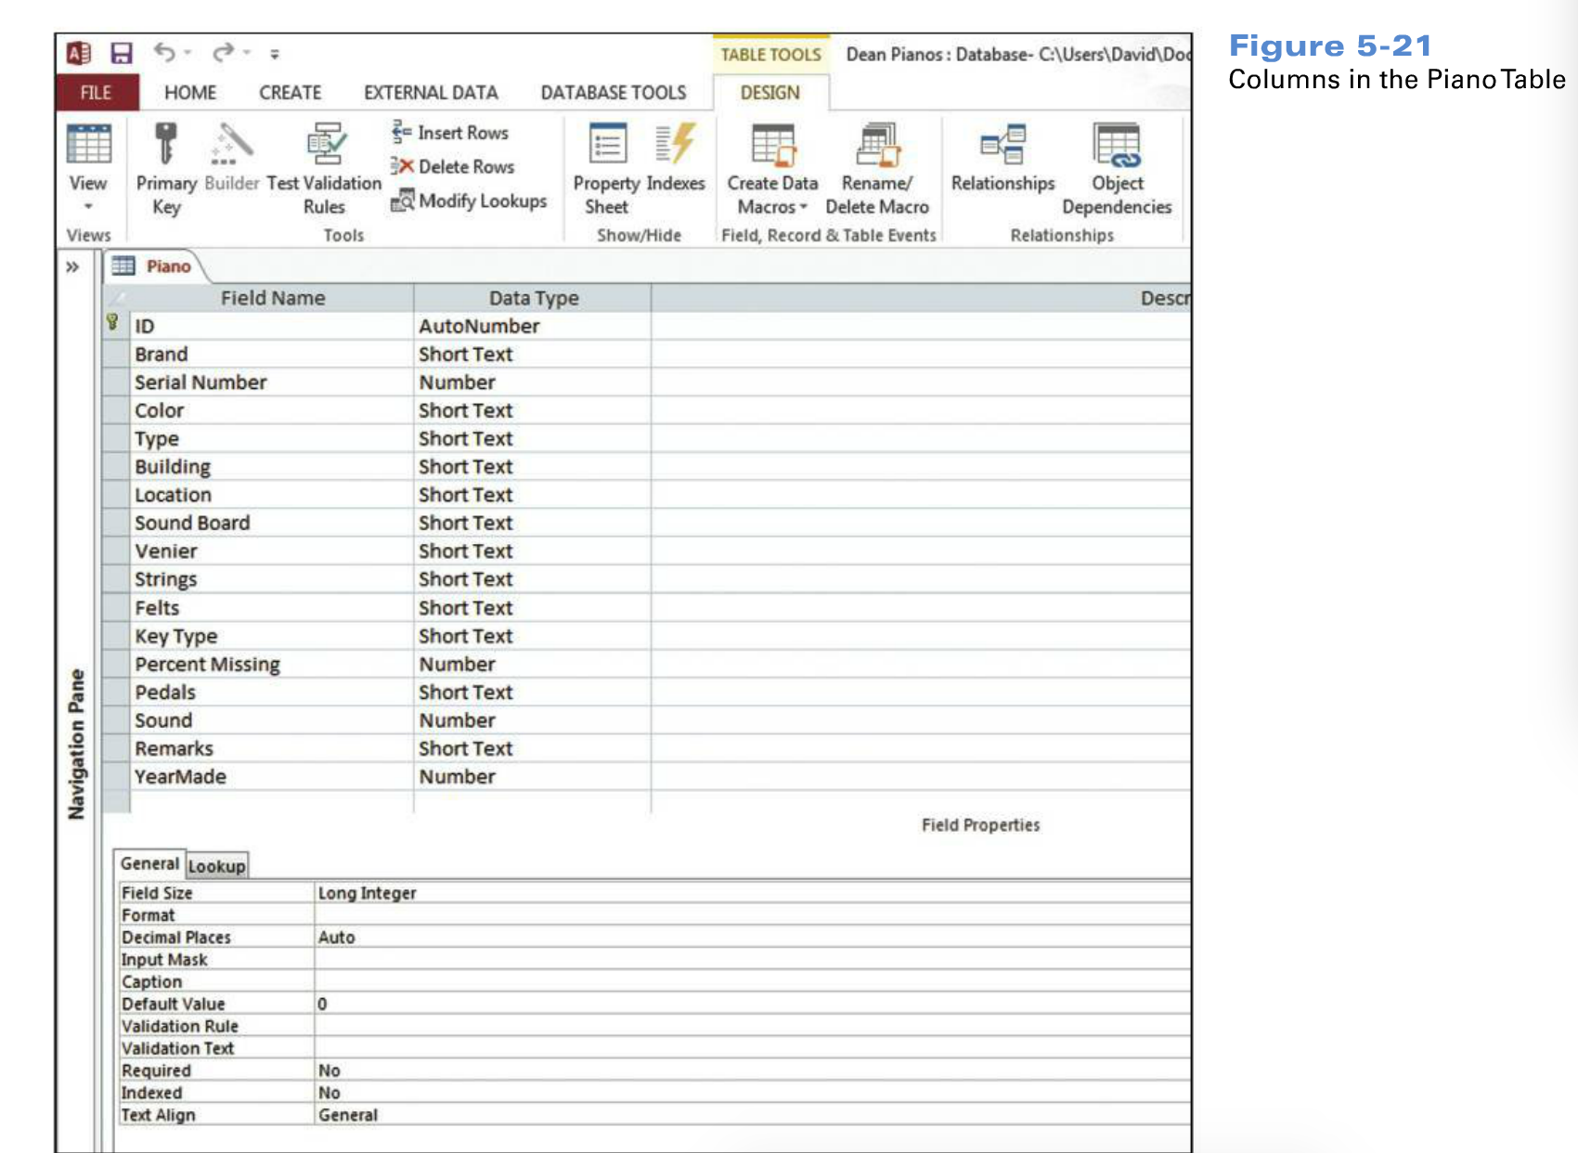Select the YearMade field name

point(272,777)
